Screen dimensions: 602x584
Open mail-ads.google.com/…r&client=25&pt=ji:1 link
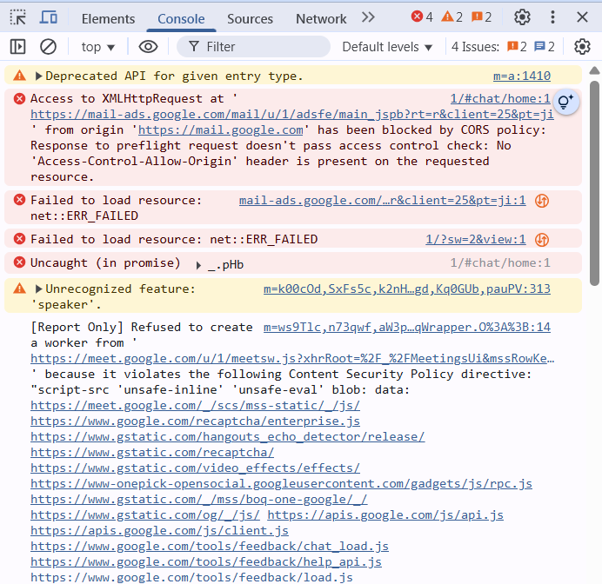pos(383,200)
